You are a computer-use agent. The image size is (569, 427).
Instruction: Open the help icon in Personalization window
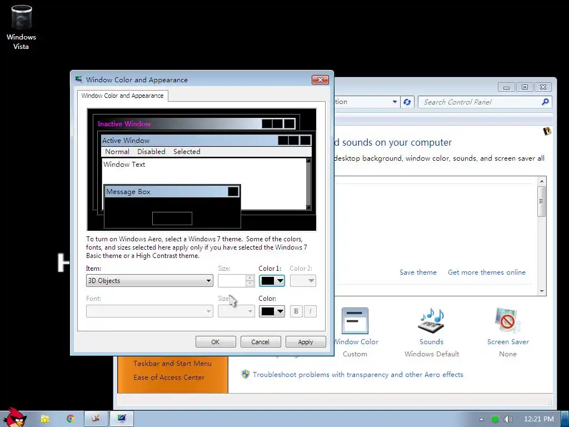pyautogui.click(x=547, y=131)
